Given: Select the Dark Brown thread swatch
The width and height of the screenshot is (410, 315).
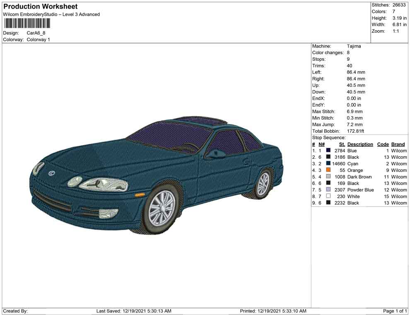Looking at the screenshot, I should (328, 177).
